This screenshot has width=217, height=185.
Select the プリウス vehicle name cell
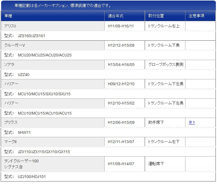pos(53,122)
